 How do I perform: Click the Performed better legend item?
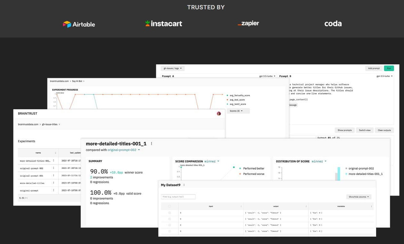click(x=251, y=169)
